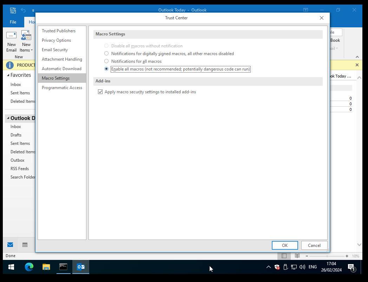Viewport: 368px width, 282px height.
Task: Go to Attachment Handling settings
Action: tap(62, 59)
